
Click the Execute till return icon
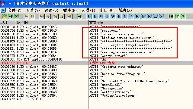[69, 16]
